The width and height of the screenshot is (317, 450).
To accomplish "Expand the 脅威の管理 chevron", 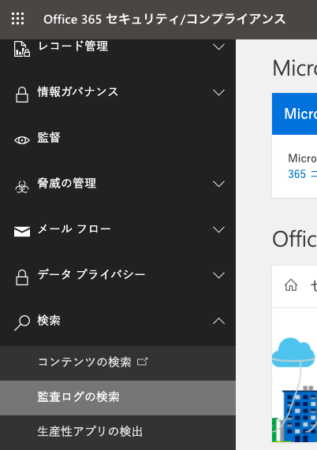I will (x=218, y=184).
